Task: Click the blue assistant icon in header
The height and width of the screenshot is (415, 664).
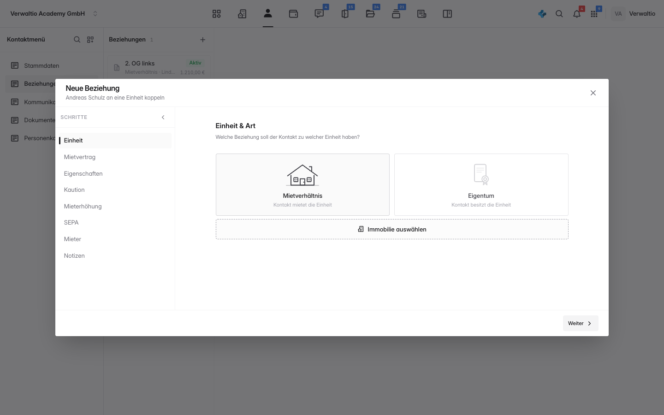Action: [x=542, y=14]
